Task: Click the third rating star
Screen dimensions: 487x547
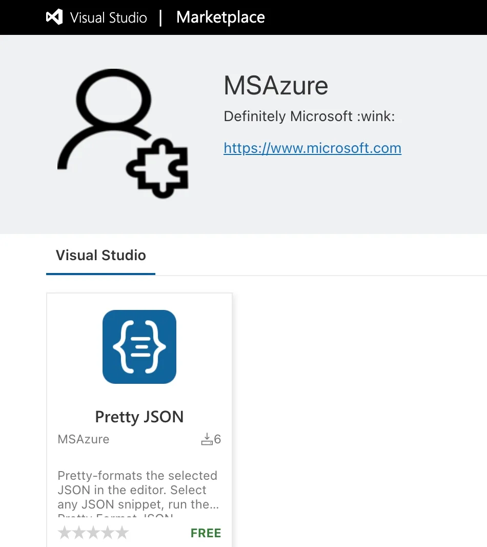Action: tap(93, 533)
